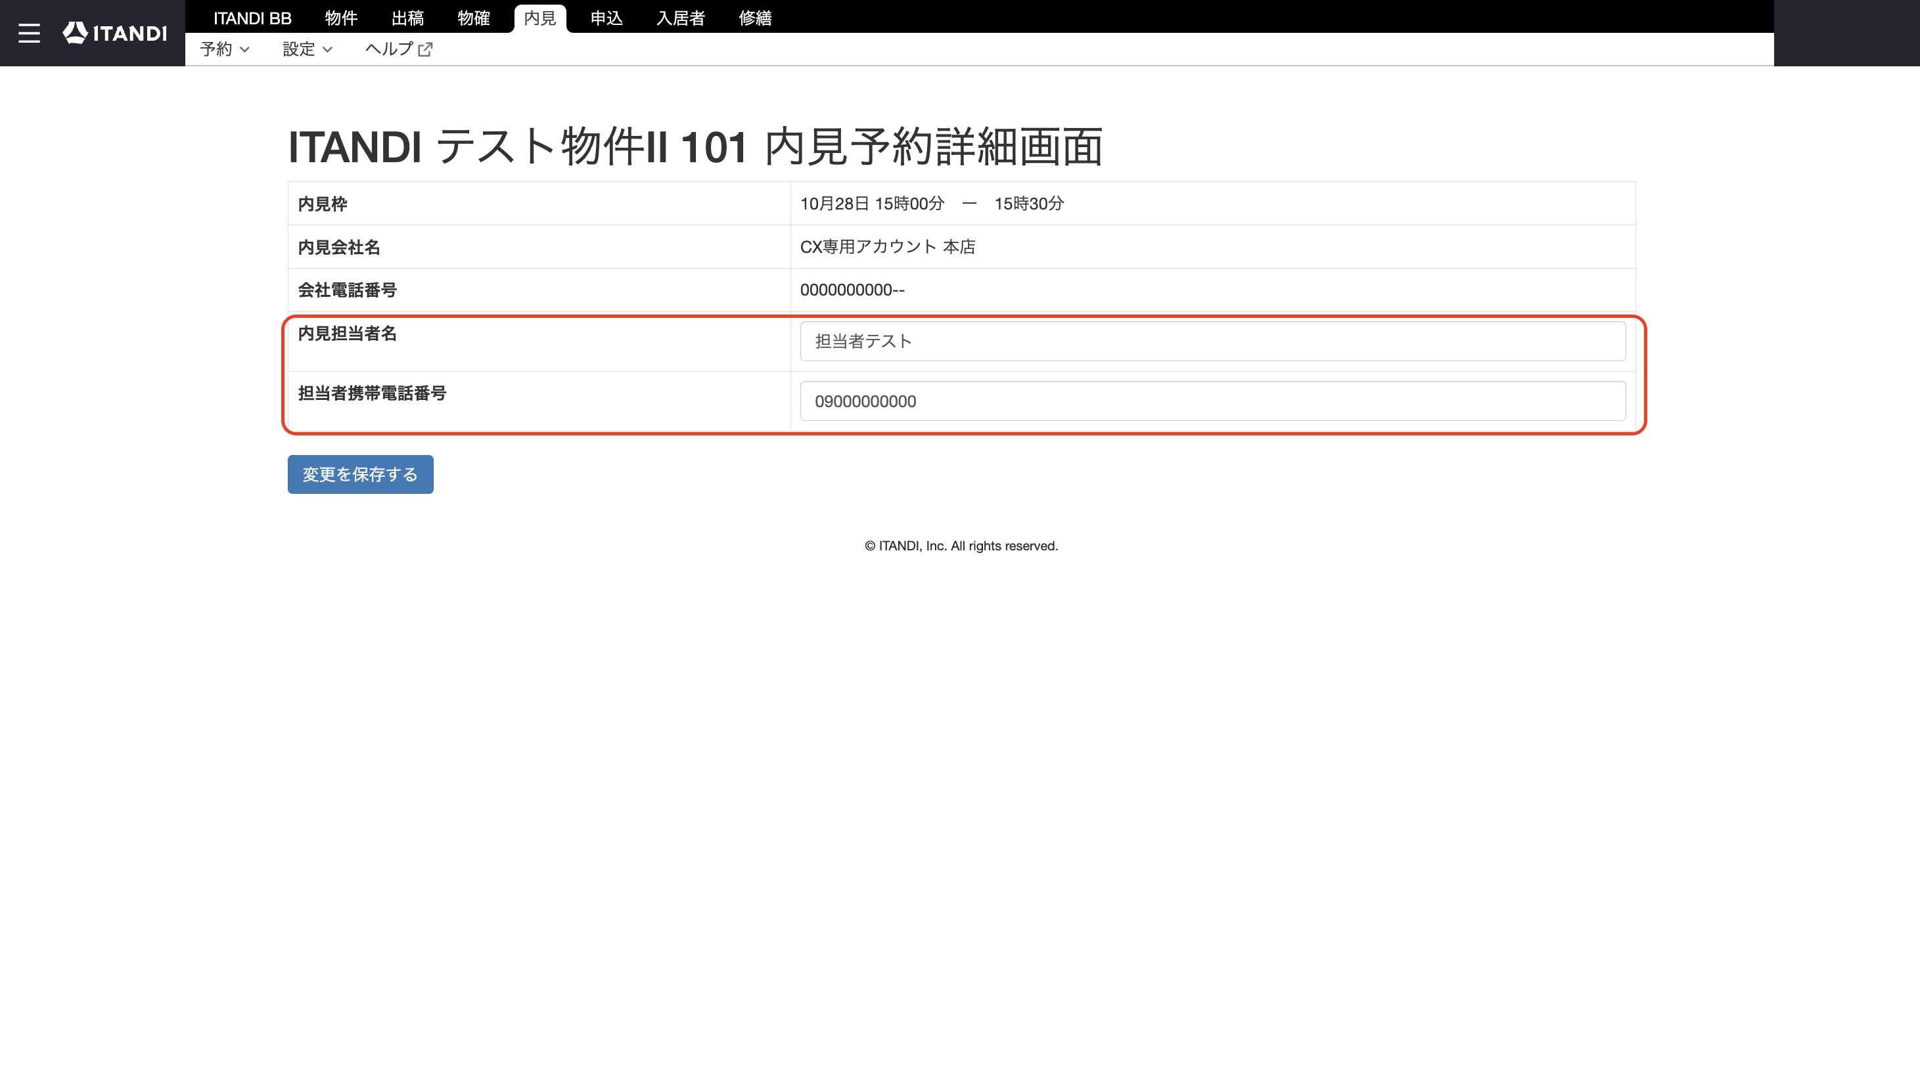Switch to the 物件 tab
1920x1077 pixels.
click(342, 18)
